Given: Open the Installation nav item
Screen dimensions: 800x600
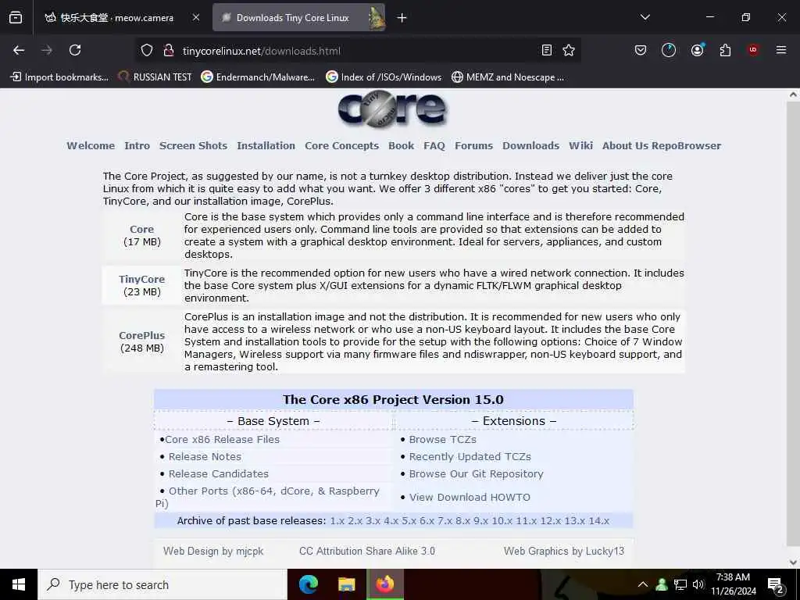Looking at the screenshot, I should (x=266, y=146).
